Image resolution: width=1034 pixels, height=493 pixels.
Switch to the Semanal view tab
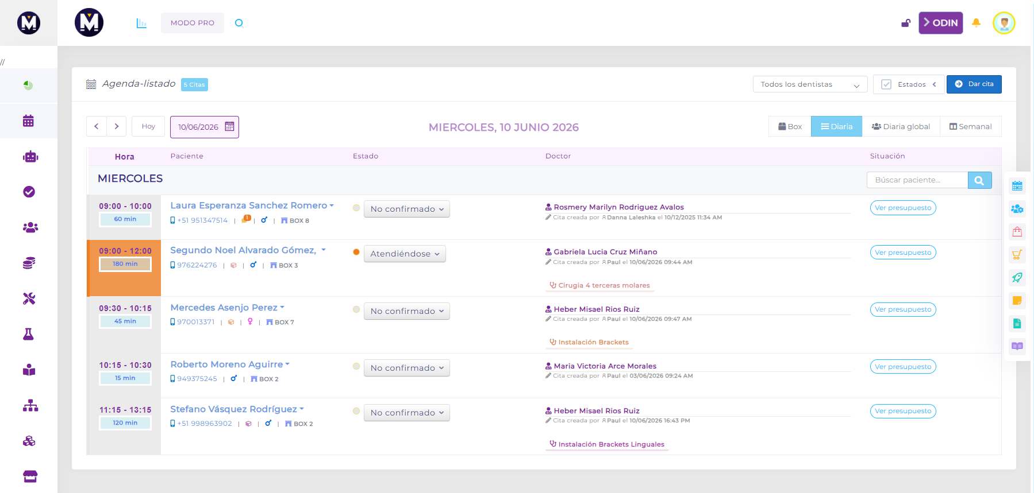pyautogui.click(x=970, y=127)
